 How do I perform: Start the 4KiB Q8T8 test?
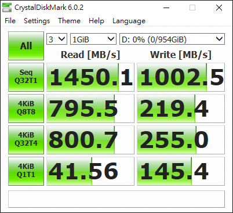point(26,109)
